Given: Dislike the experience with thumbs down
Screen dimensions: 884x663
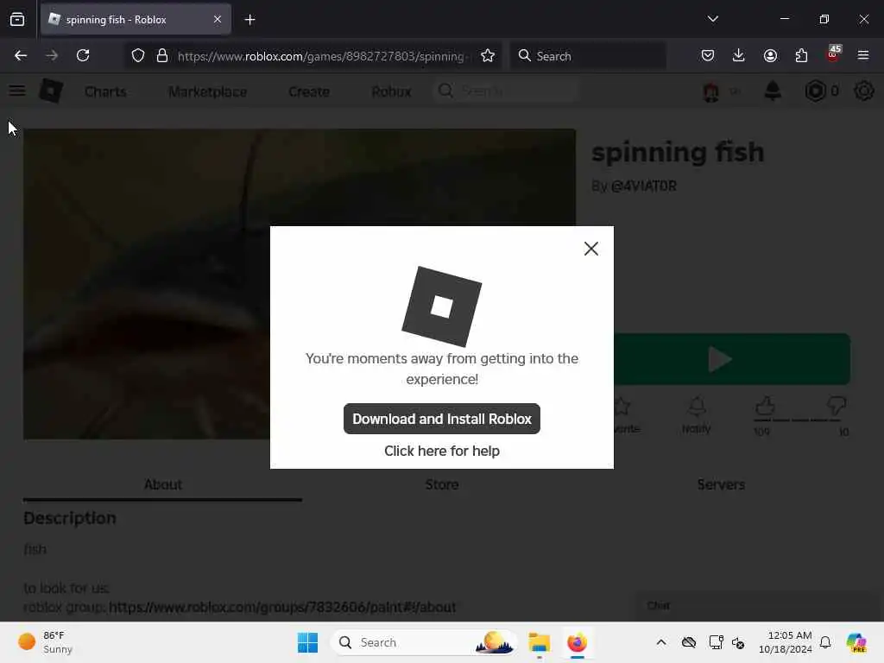Looking at the screenshot, I should (836, 406).
